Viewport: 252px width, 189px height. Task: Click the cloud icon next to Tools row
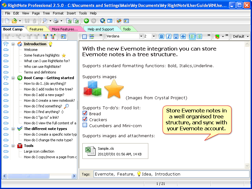click(6, 146)
